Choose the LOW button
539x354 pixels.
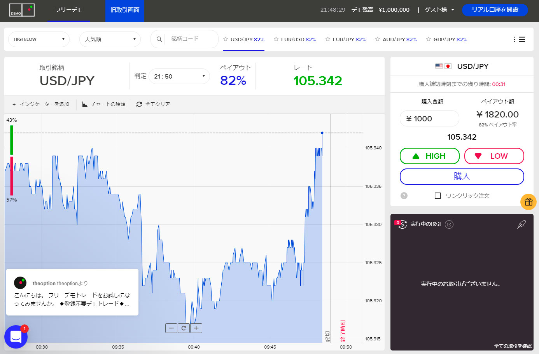(x=494, y=156)
